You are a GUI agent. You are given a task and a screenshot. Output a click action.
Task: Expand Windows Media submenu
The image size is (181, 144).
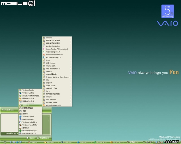click(x=57, y=102)
